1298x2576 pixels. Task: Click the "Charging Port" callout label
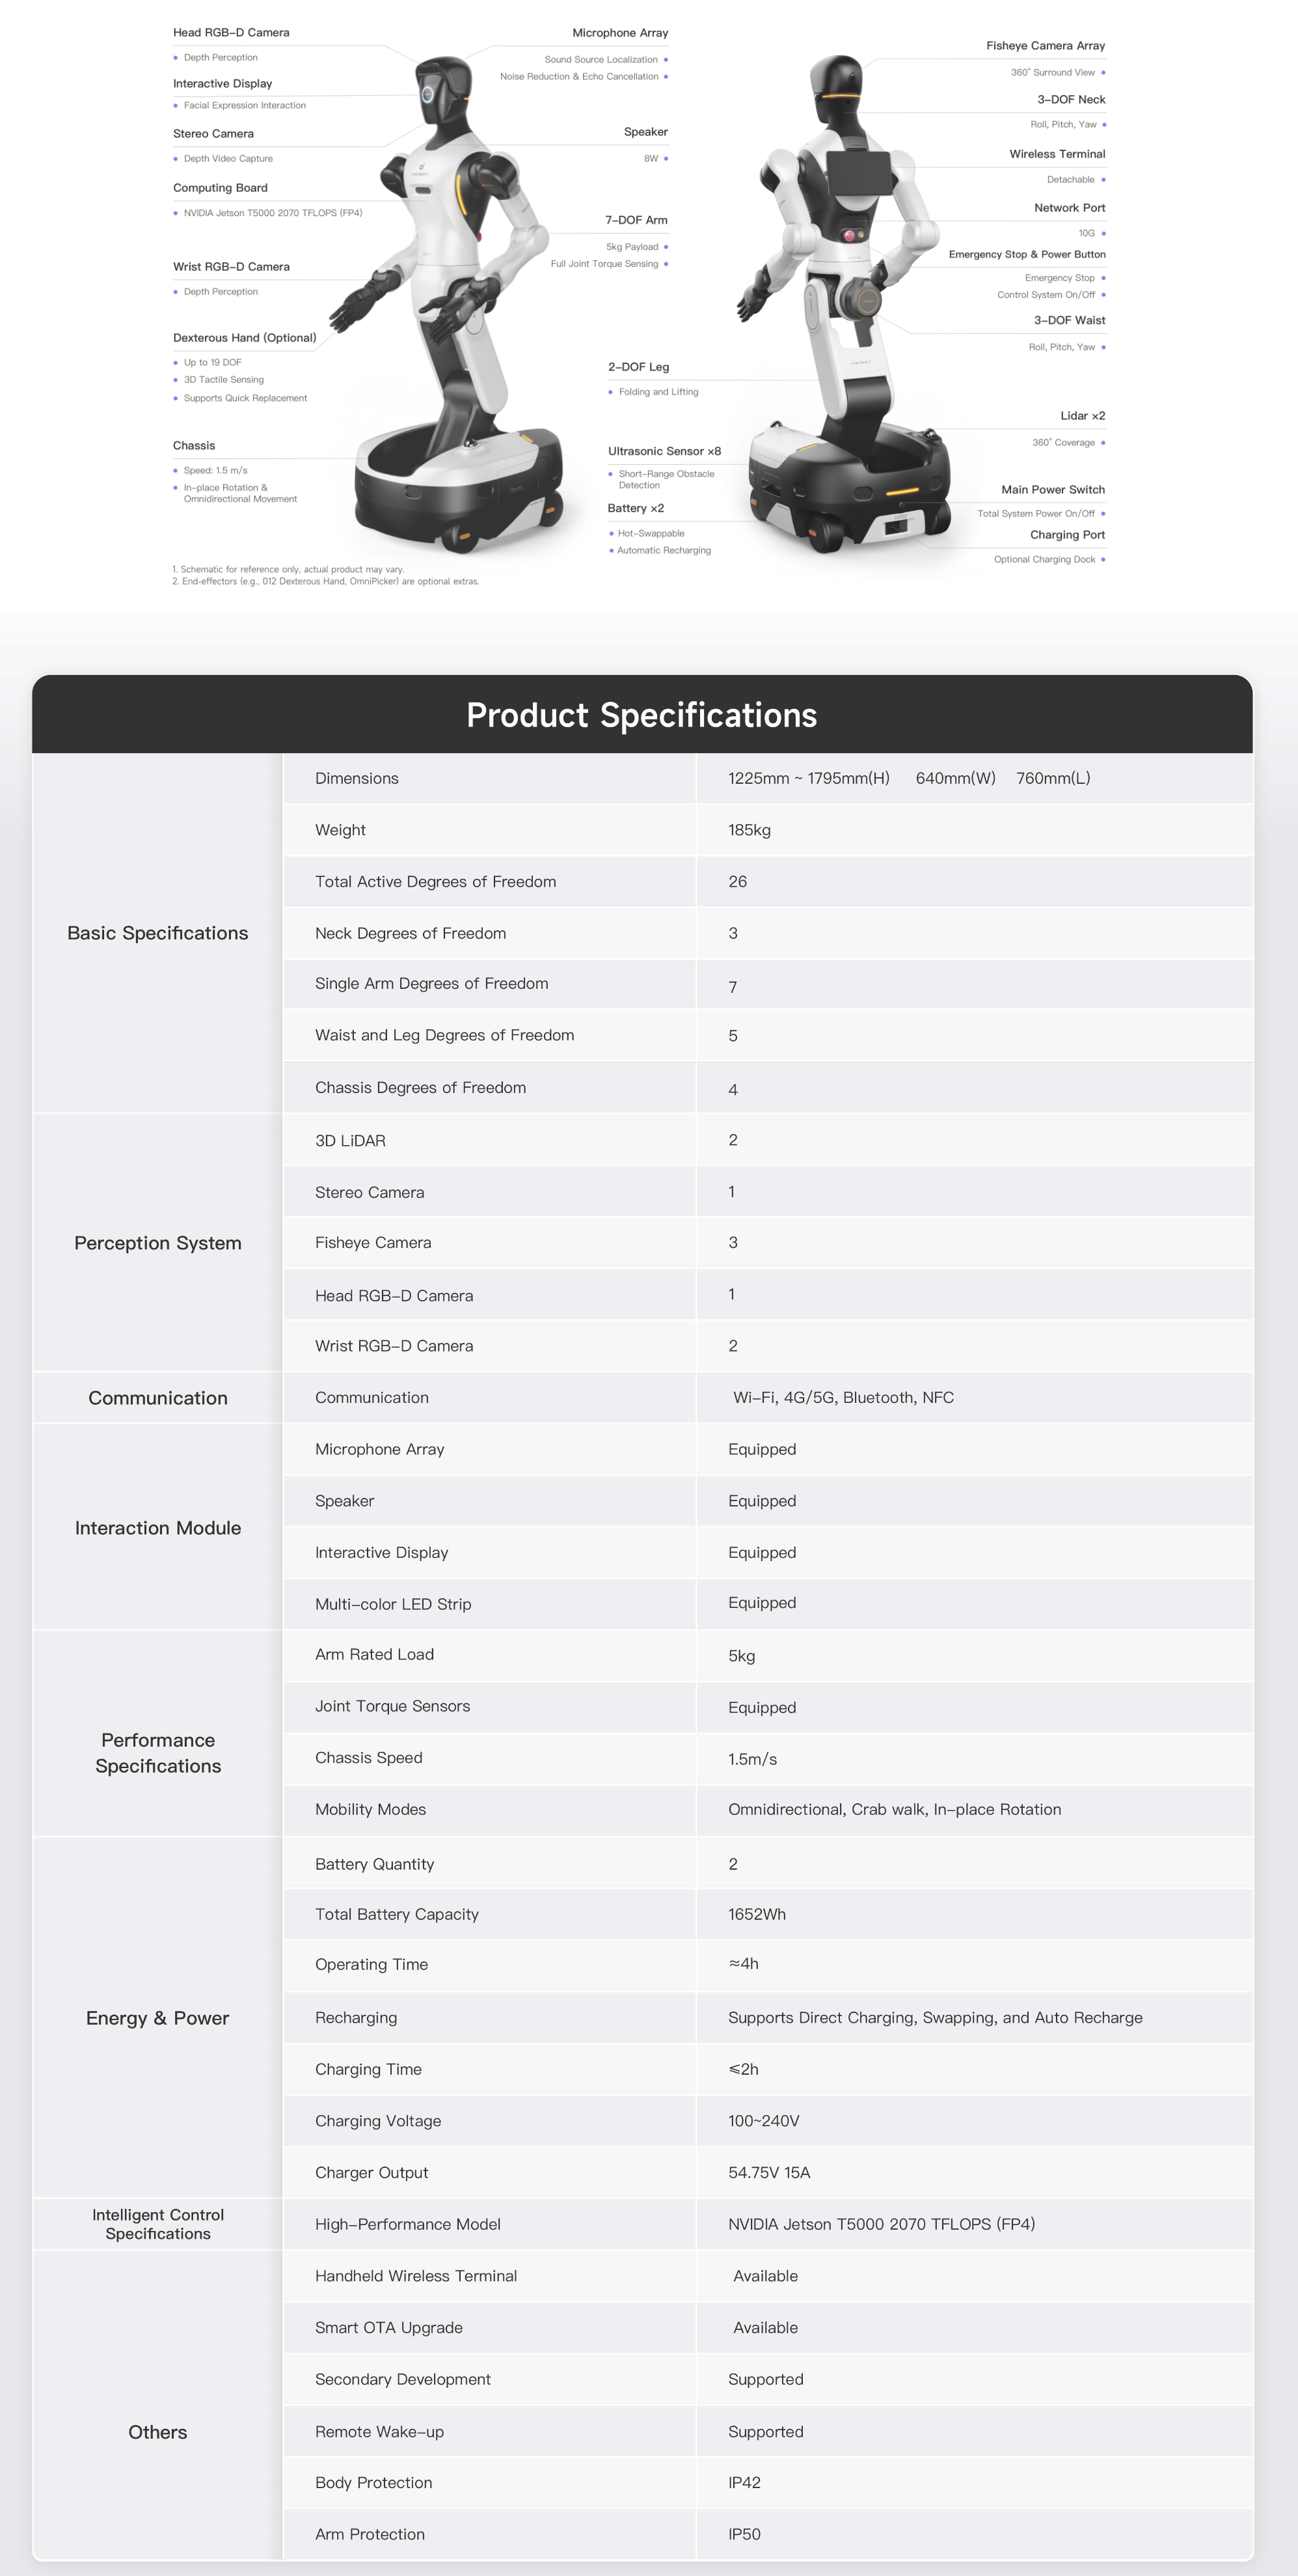pyautogui.click(x=1067, y=535)
